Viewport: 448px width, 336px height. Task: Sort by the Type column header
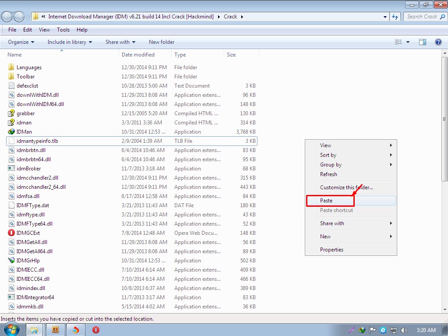pos(198,55)
